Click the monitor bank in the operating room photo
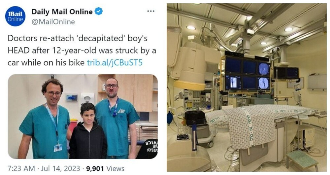 pyautogui.click(x=247, y=74)
